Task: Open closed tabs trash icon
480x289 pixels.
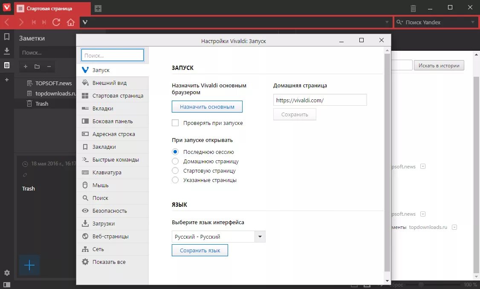Action: 413,8
